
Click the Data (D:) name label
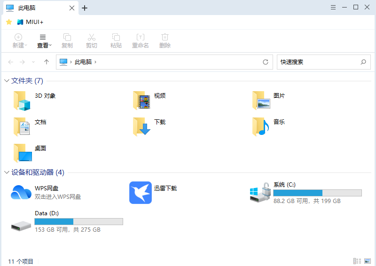click(x=47, y=213)
